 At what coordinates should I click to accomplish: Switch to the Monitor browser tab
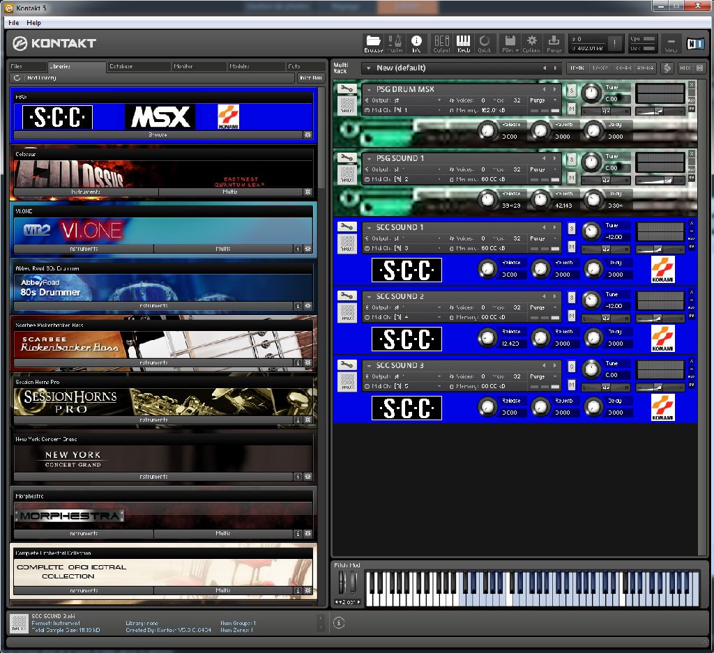click(x=199, y=66)
